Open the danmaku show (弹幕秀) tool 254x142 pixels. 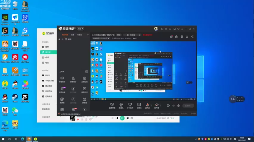[x=84, y=100]
